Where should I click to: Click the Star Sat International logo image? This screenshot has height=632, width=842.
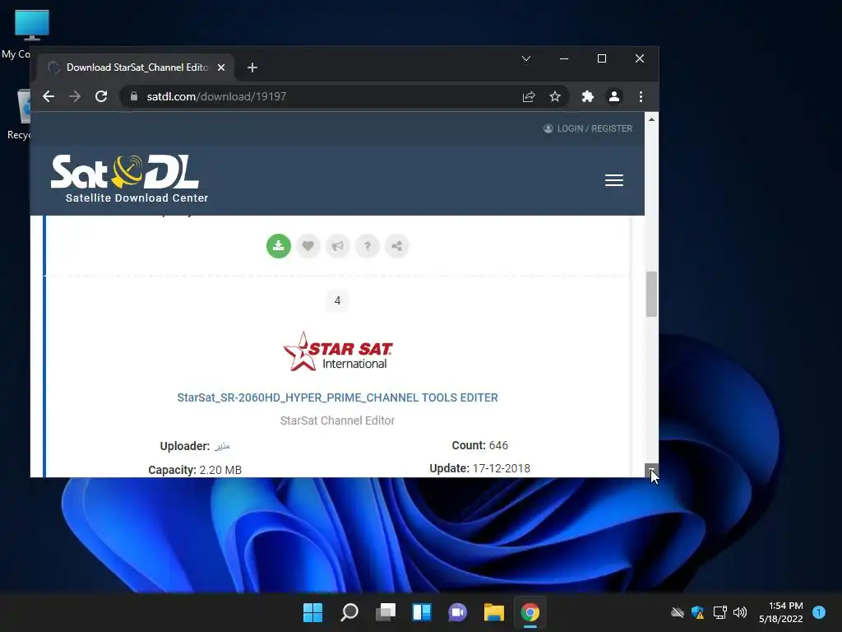tap(338, 351)
